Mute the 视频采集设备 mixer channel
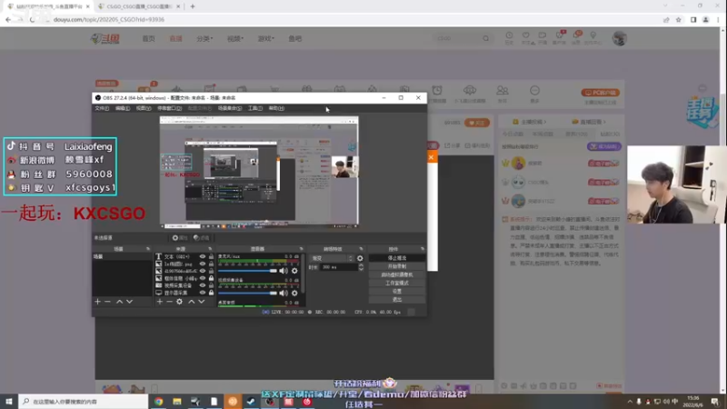 pyautogui.click(x=284, y=293)
